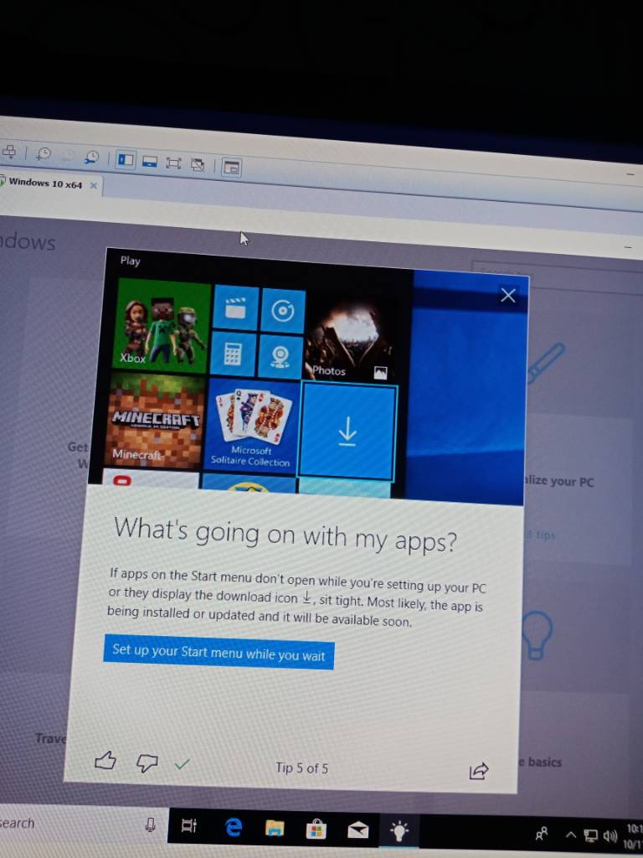Click the Minecraft tile

click(x=156, y=420)
